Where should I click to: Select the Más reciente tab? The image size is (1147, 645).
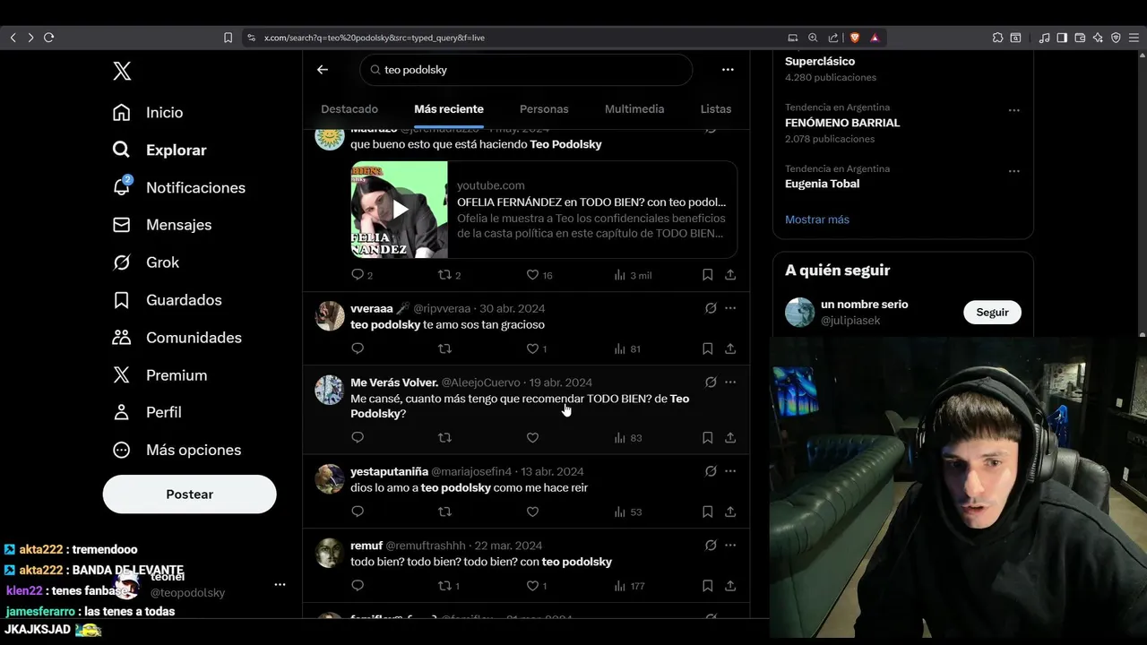(449, 109)
